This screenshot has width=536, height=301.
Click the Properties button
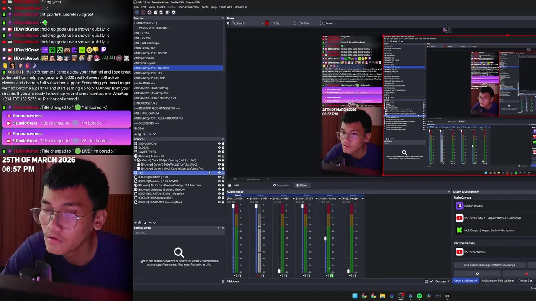coord(282,185)
